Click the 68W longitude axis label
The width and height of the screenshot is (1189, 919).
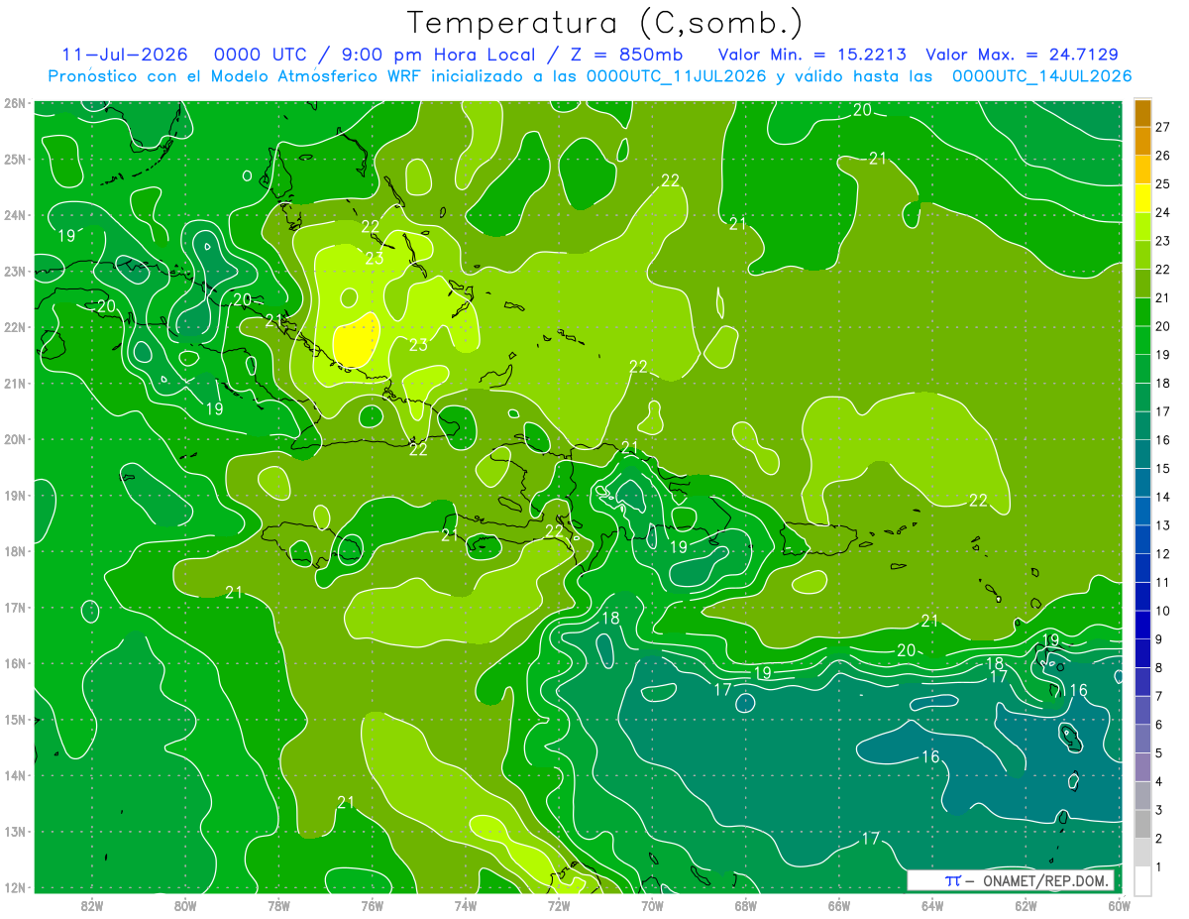746,904
